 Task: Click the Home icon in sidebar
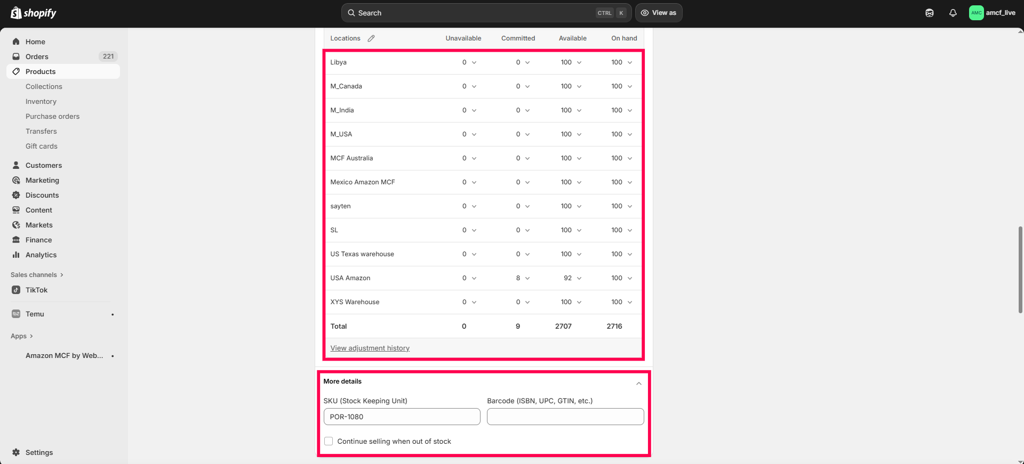click(16, 42)
